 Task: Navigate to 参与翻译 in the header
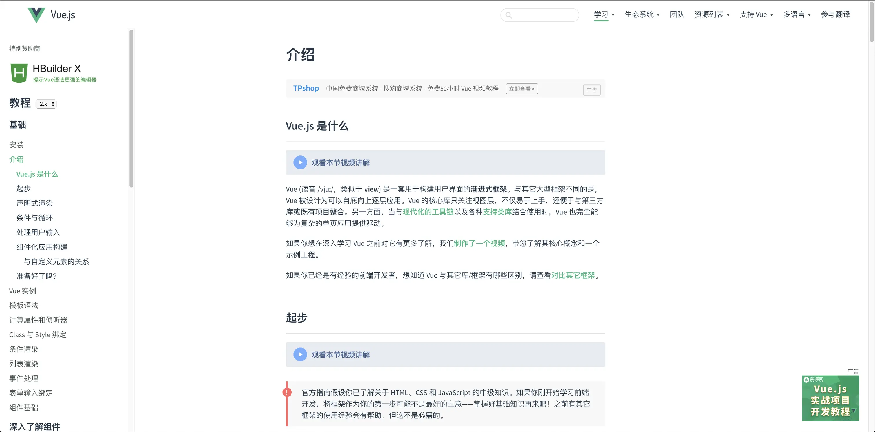coord(836,14)
